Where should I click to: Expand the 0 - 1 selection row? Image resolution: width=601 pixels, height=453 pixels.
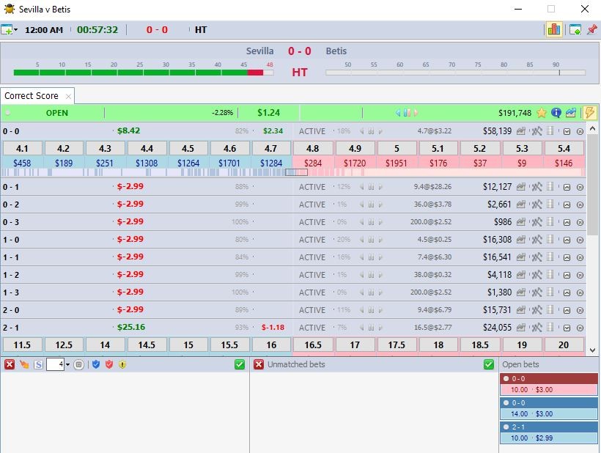pyautogui.click(x=567, y=187)
